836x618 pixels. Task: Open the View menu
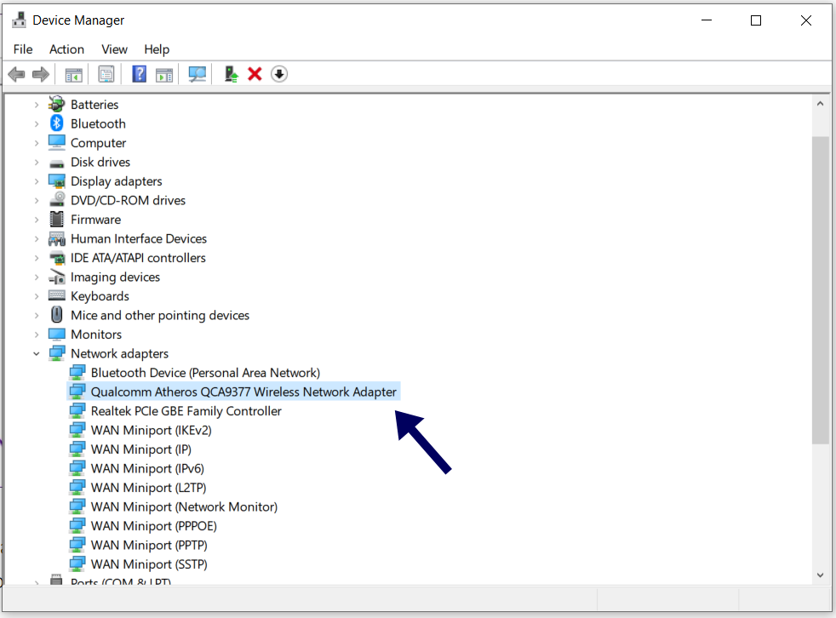[x=114, y=49]
